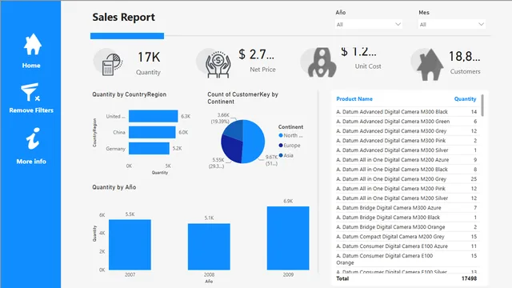
Task: Select the 2008 column in yearly chart
Action: point(209,246)
